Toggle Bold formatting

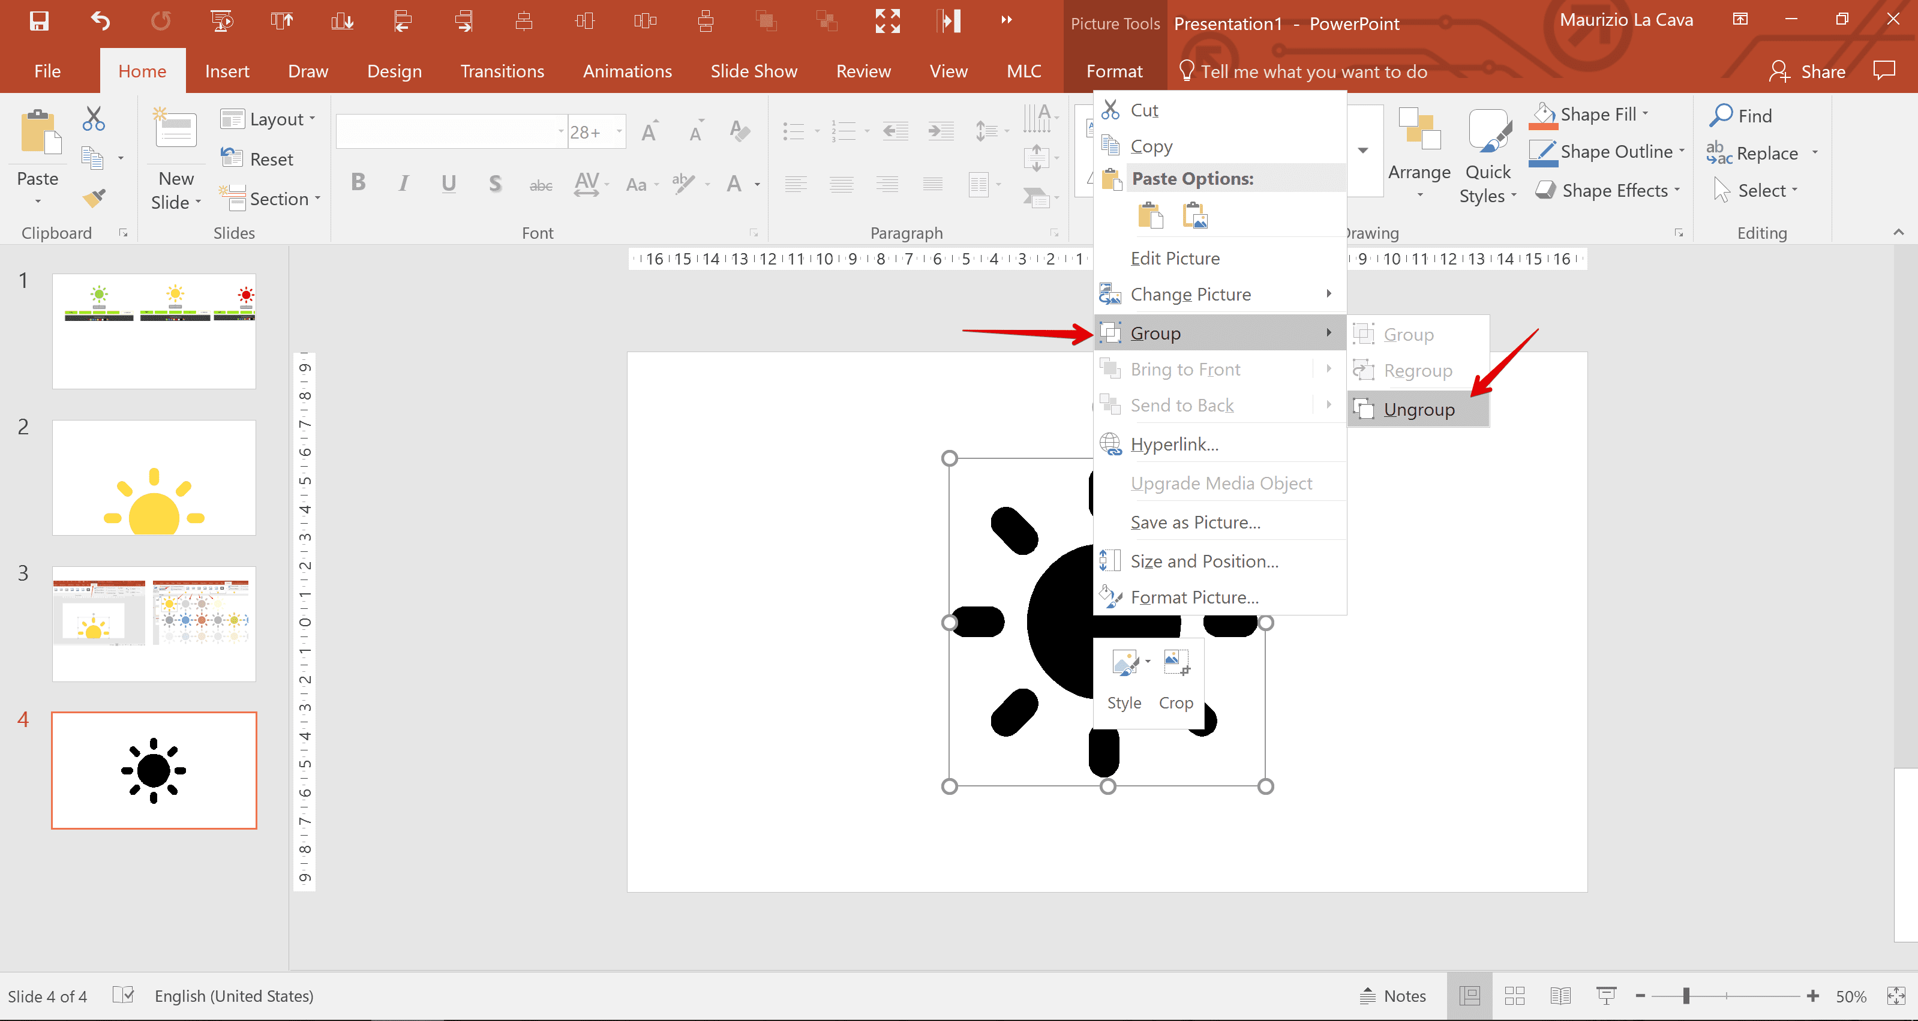pos(358,183)
